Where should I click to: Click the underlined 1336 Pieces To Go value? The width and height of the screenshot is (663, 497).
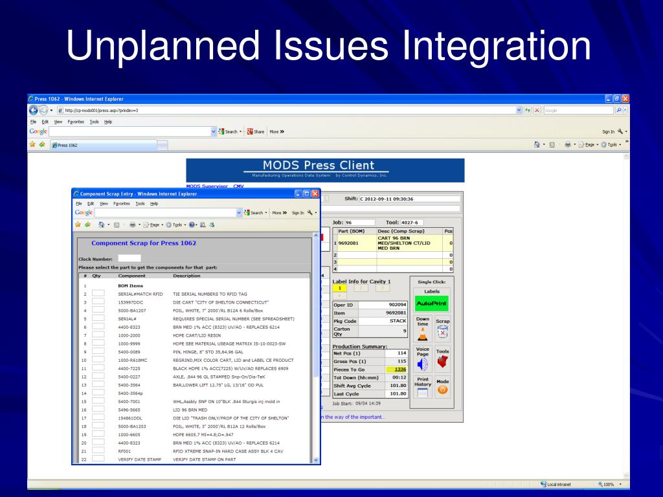[x=400, y=370]
